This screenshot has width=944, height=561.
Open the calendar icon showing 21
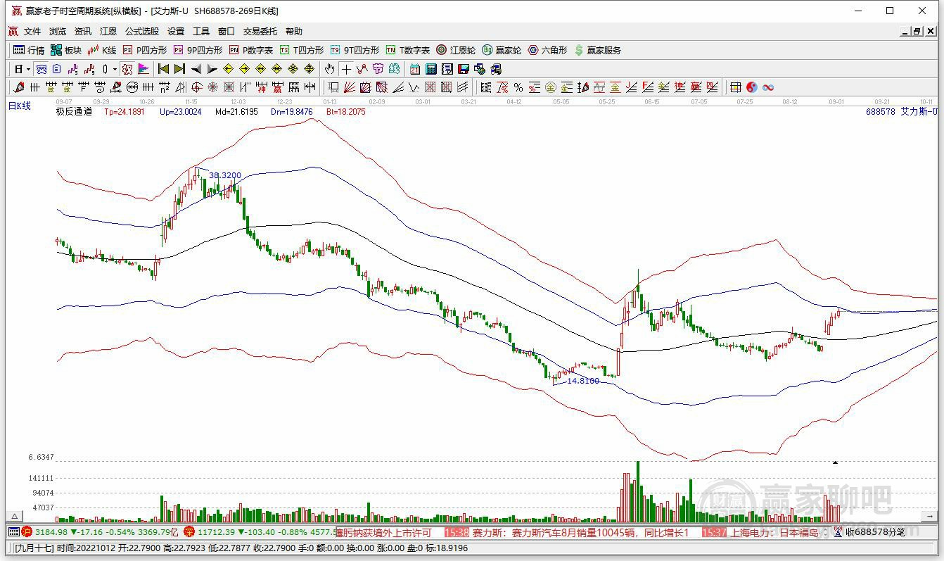(x=414, y=69)
